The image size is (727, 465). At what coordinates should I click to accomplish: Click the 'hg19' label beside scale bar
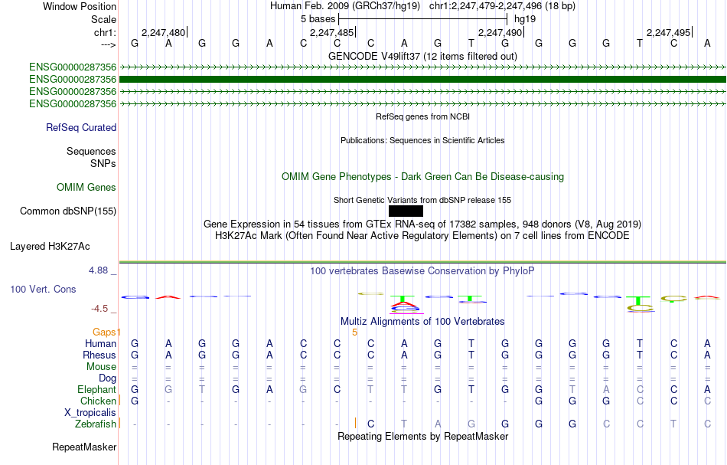tap(525, 19)
